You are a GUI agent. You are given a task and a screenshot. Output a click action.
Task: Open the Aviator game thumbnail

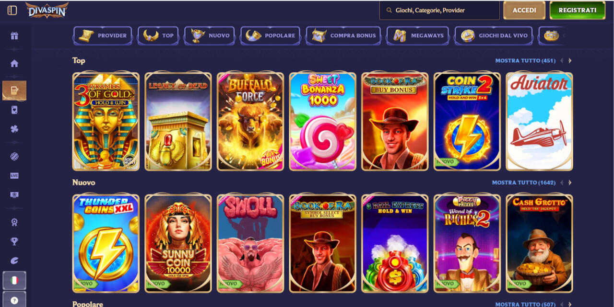point(539,121)
